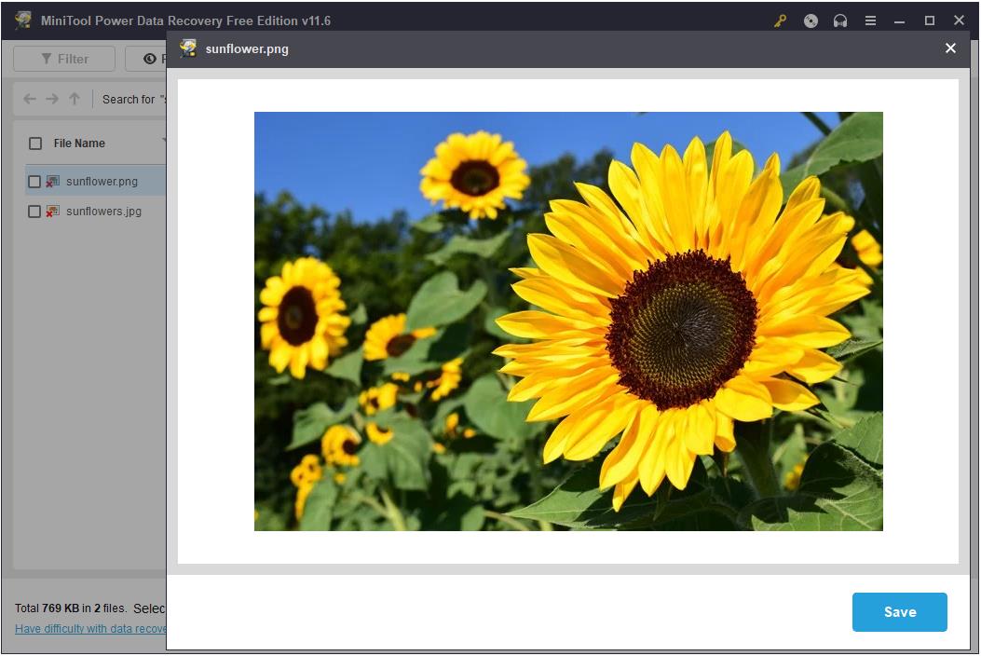This screenshot has width=981, height=656.
Task: Select all files via File Name header checkbox
Action: (34, 143)
